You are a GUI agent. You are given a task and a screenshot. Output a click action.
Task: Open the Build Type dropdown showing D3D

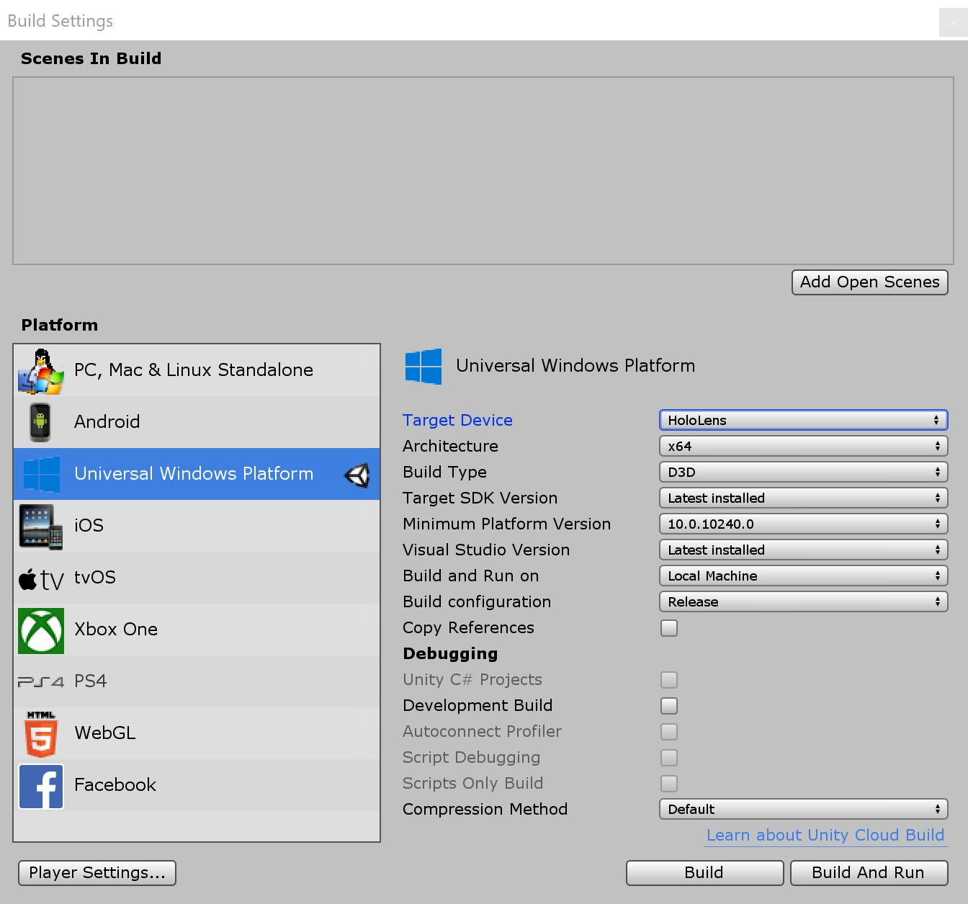coord(804,472)
